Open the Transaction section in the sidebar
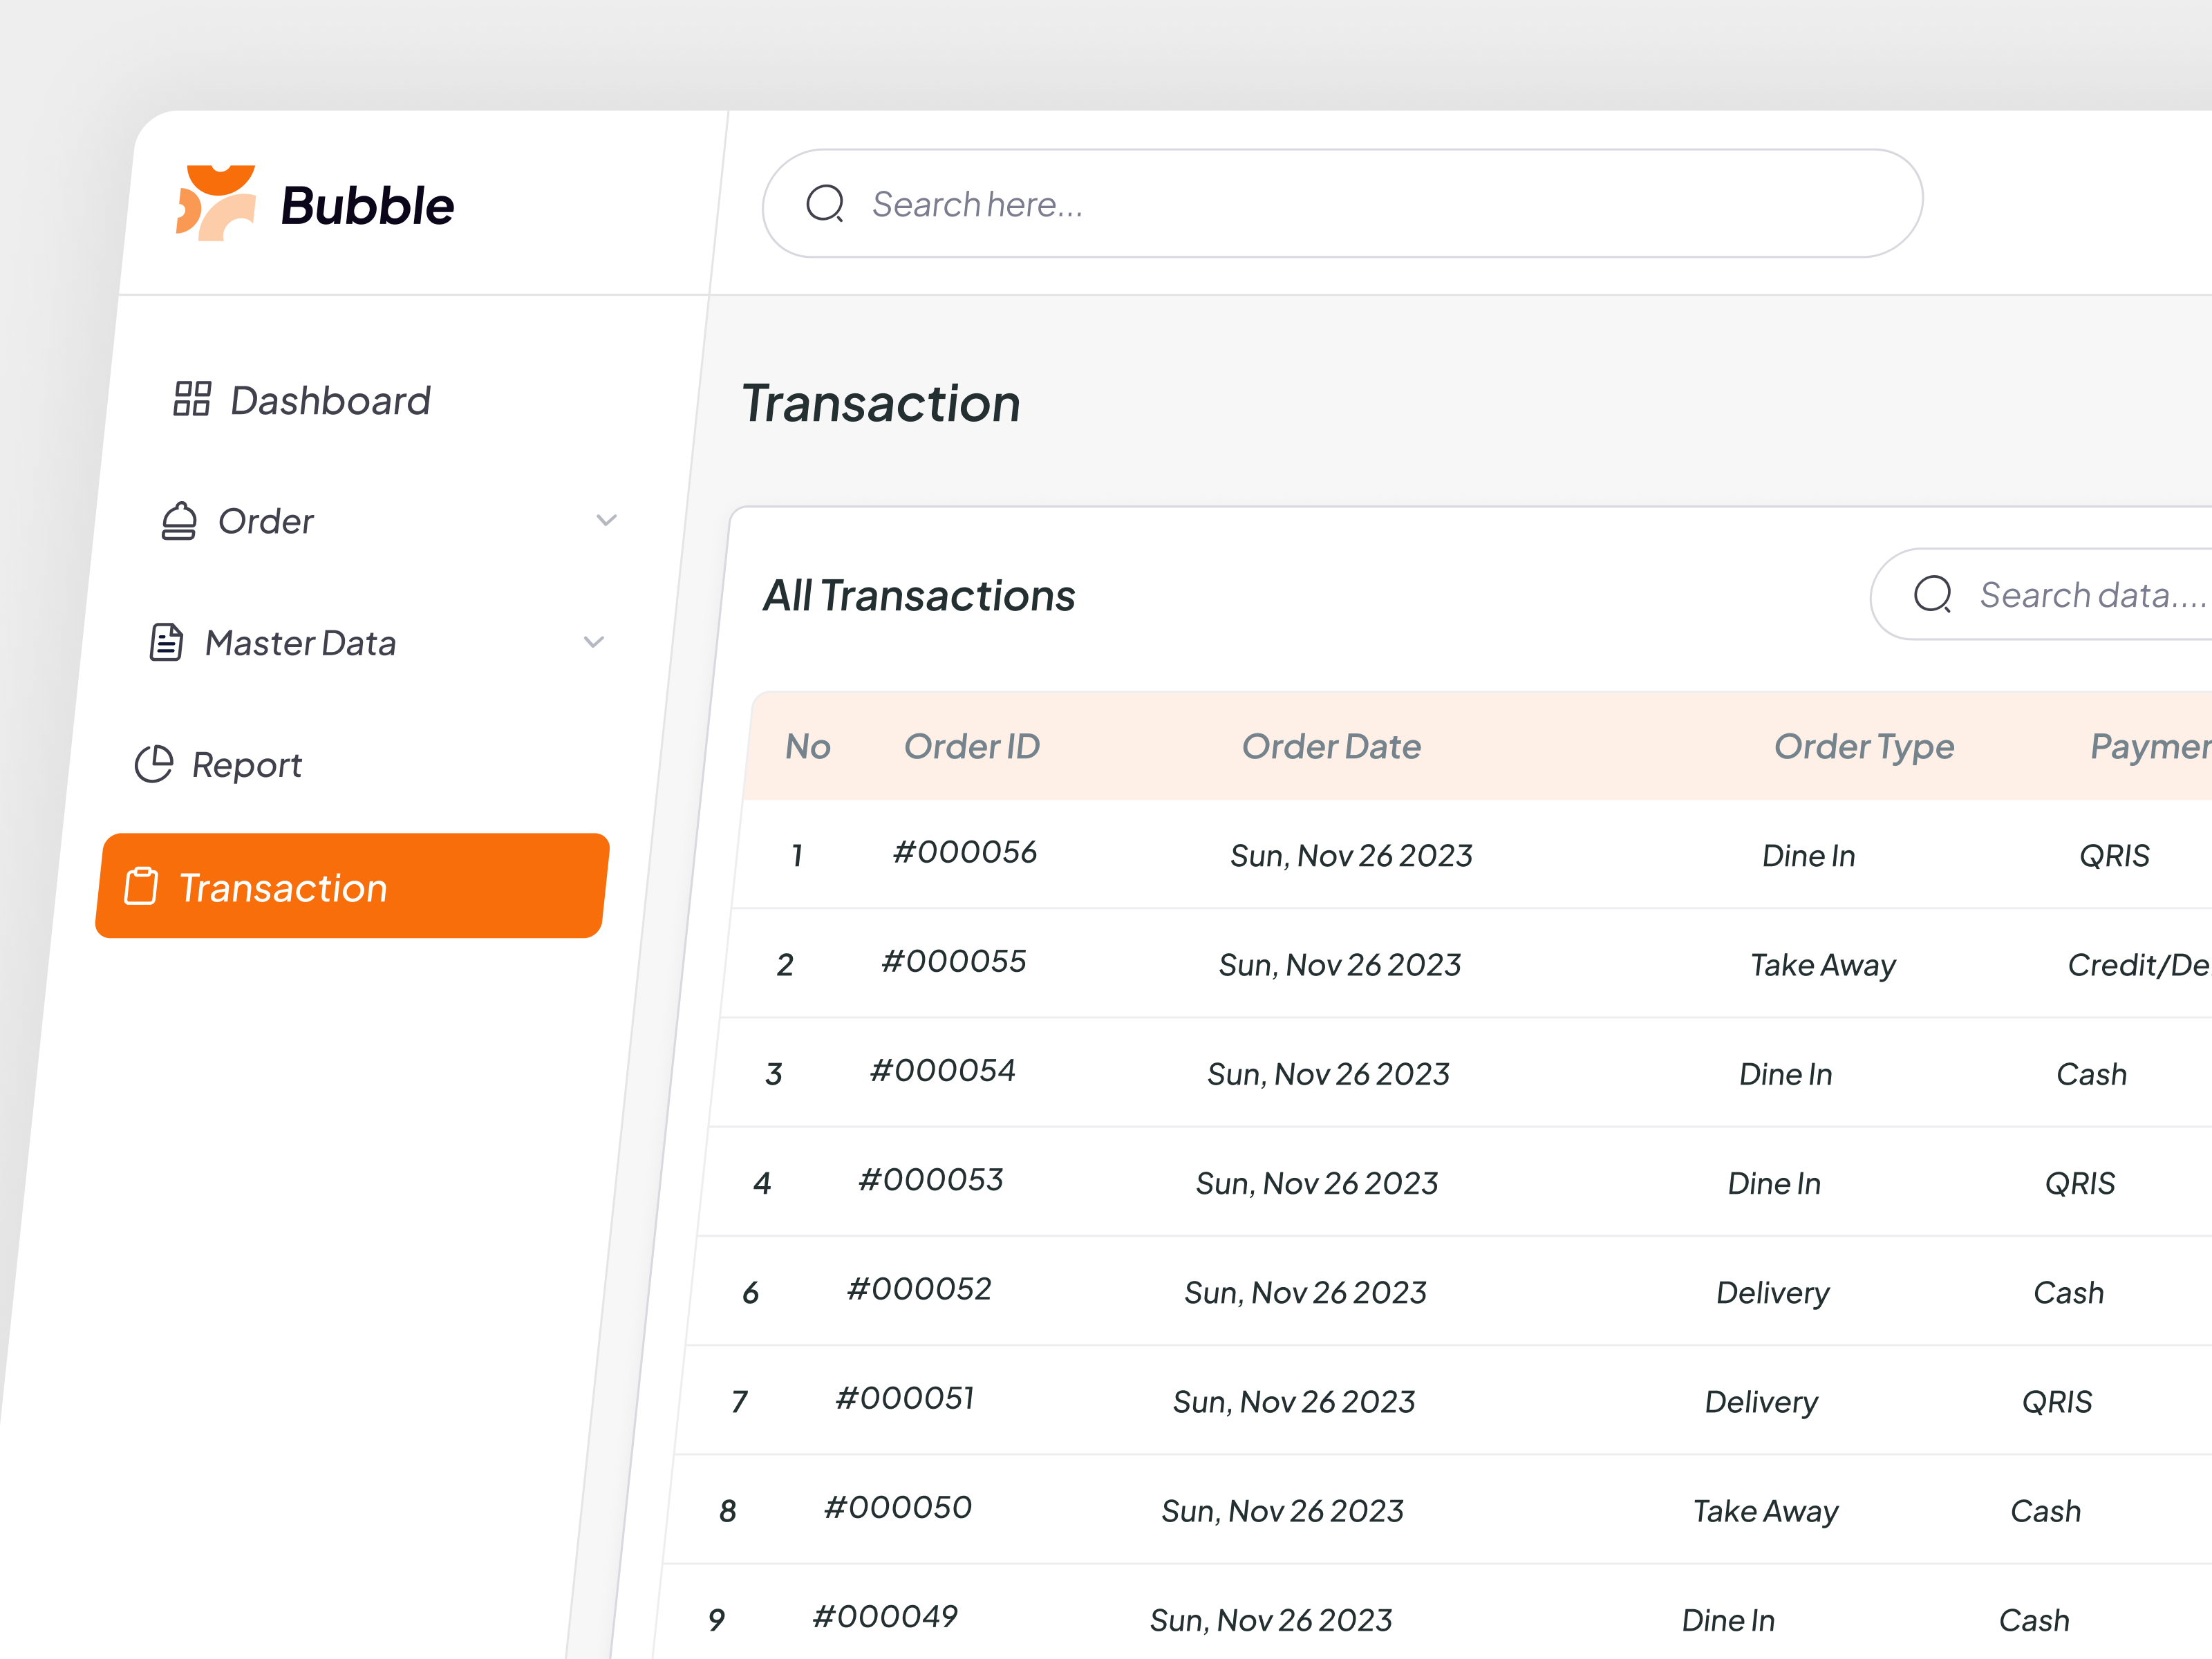Viewport: 2212px width, 1659px height. click(281, 887)
